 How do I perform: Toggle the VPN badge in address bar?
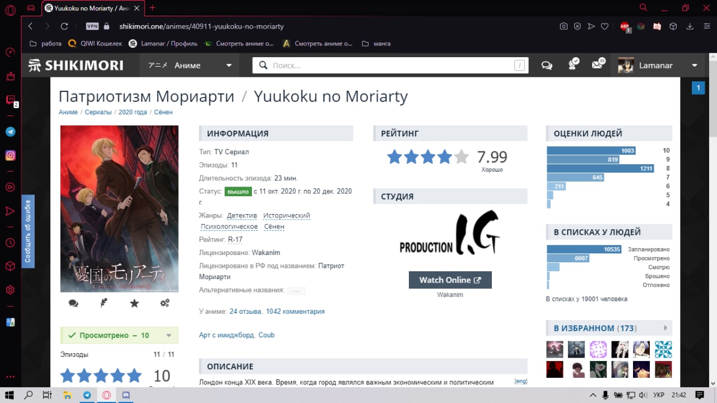[92, 26]
